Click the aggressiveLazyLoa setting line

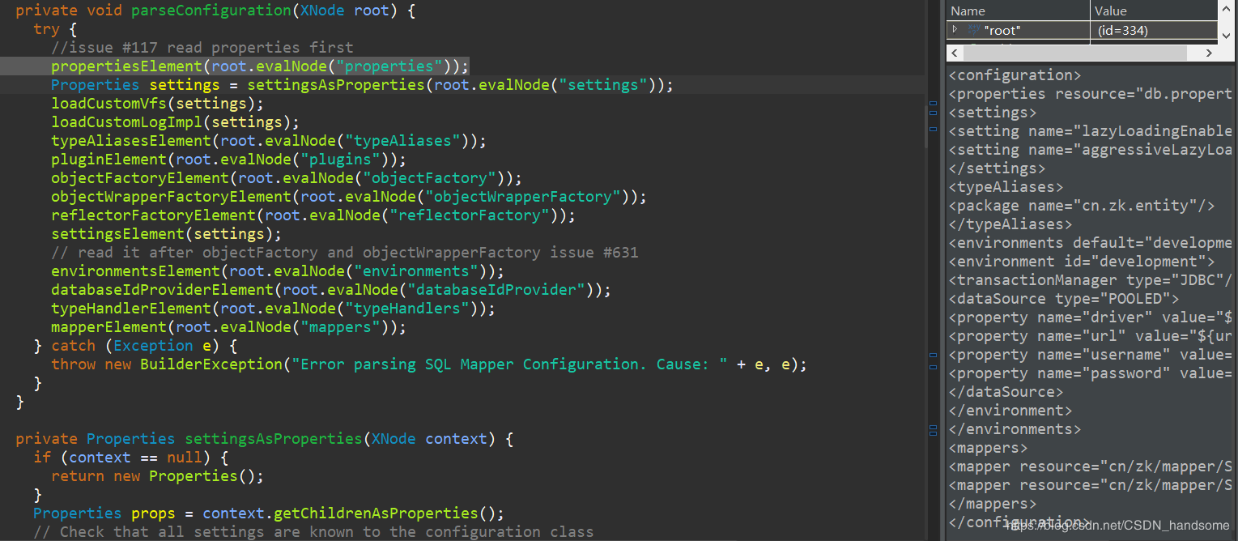pyautogui.click(x=1091, y=150)
